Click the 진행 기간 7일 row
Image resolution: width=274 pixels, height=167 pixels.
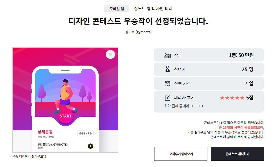pyautogui.click(x=209, y=83)
